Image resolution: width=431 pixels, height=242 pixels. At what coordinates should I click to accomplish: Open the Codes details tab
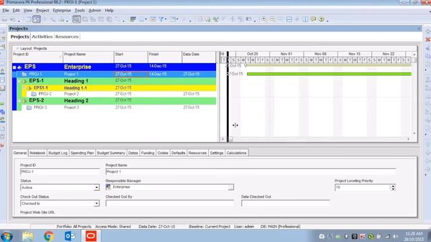pyautogui.click(x=163, y=153)
